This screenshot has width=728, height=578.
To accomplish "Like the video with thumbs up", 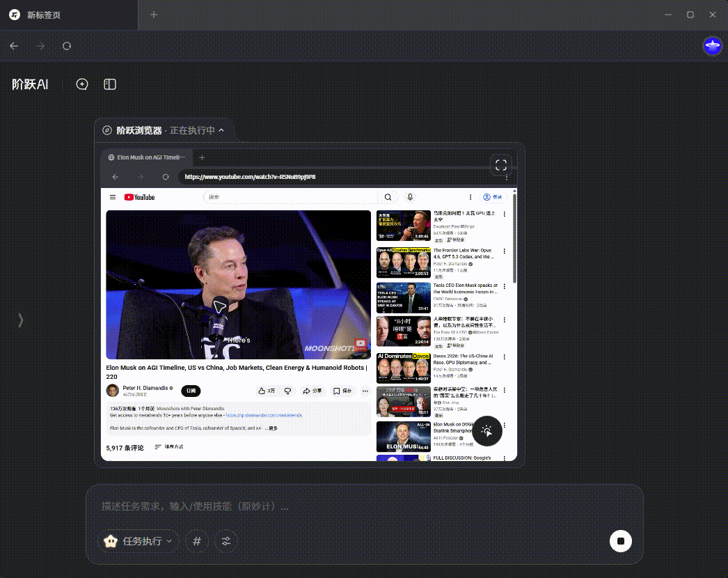I will point(267,391).
